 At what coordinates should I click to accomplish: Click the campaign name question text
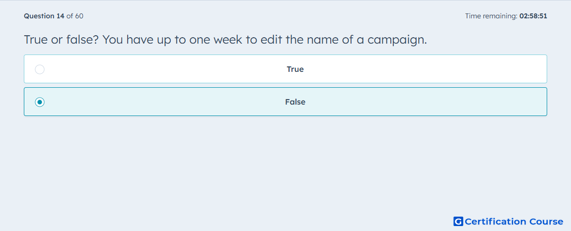coord(225,40)
